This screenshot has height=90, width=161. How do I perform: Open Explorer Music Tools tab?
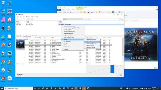point(79,10)
